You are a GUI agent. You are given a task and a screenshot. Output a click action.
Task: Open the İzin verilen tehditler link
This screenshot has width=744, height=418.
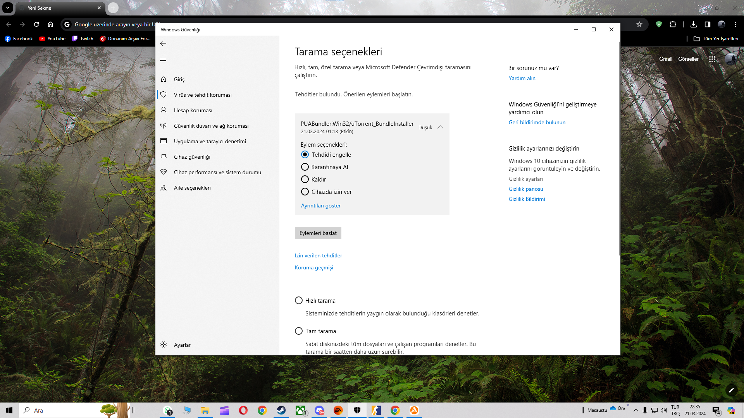pyautogui.click(x=319, y=255)
